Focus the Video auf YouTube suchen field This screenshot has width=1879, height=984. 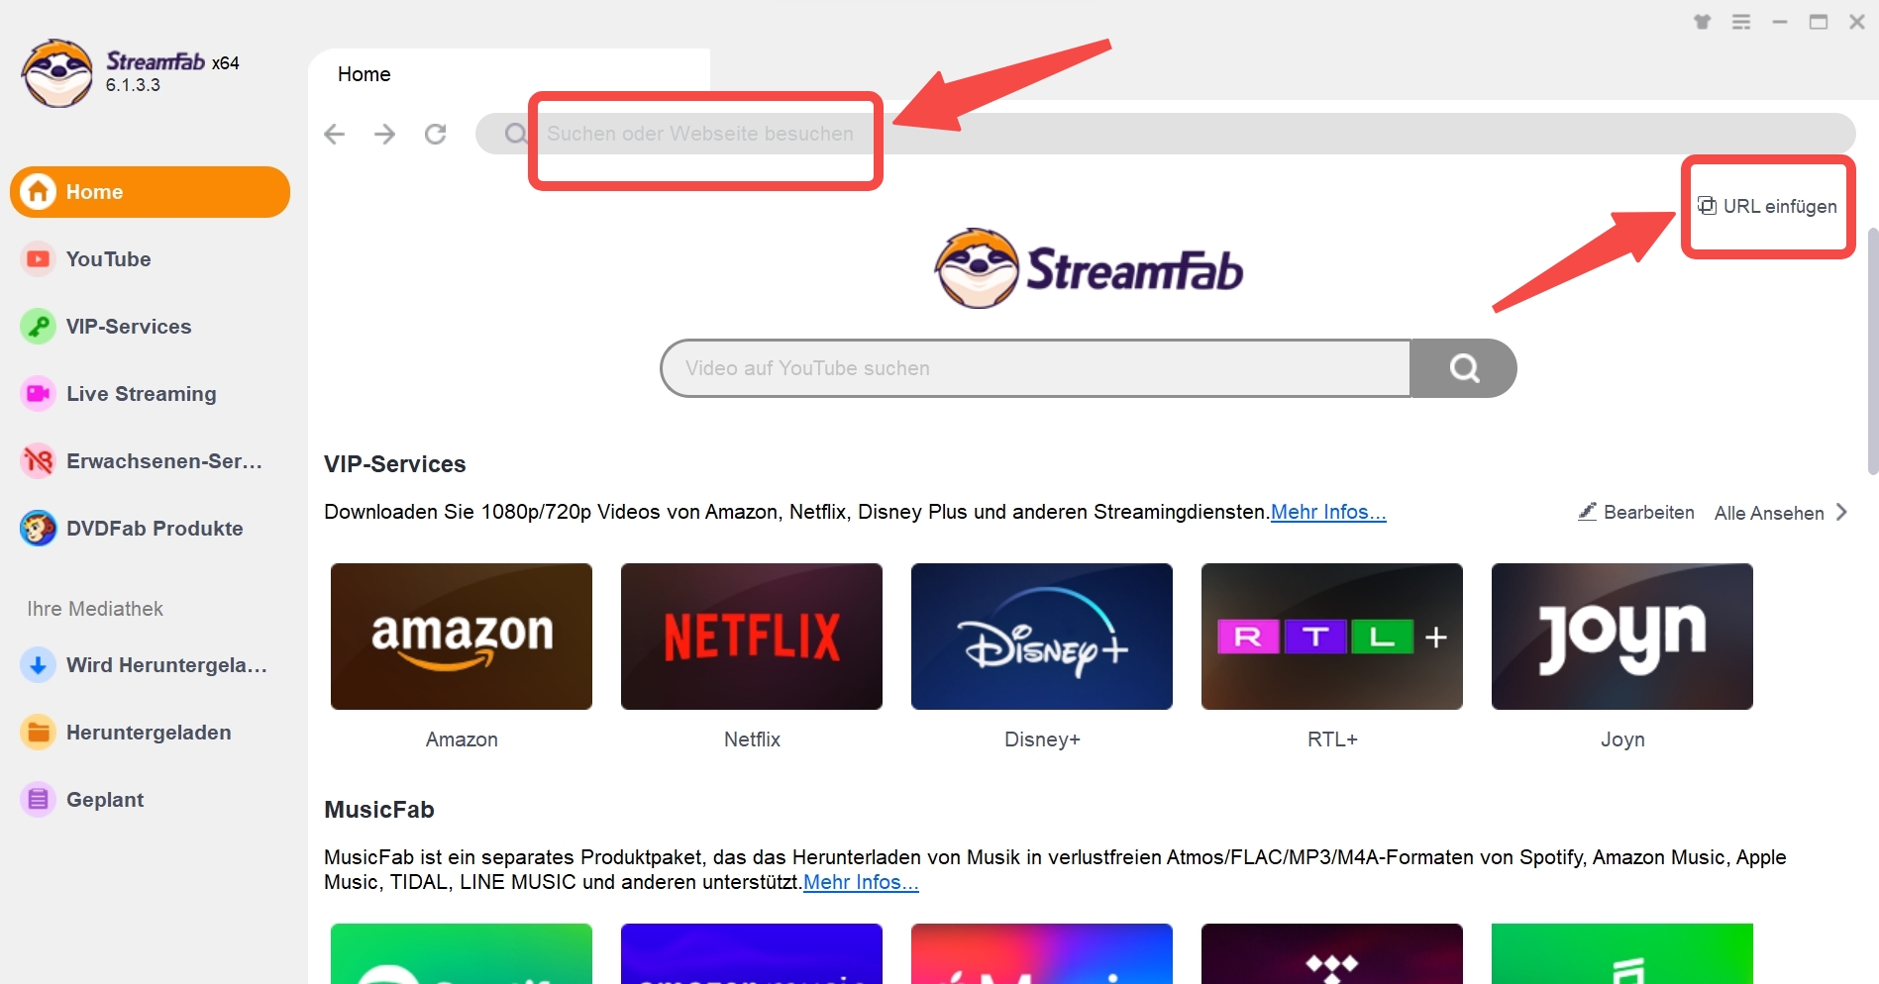click(x=1035, y=368)
